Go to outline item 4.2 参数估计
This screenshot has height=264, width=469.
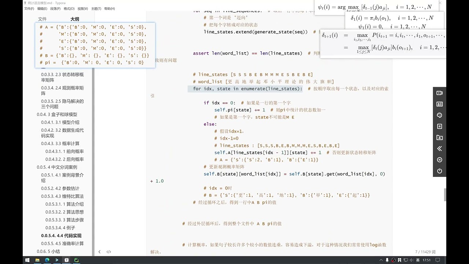coord(60,188)
